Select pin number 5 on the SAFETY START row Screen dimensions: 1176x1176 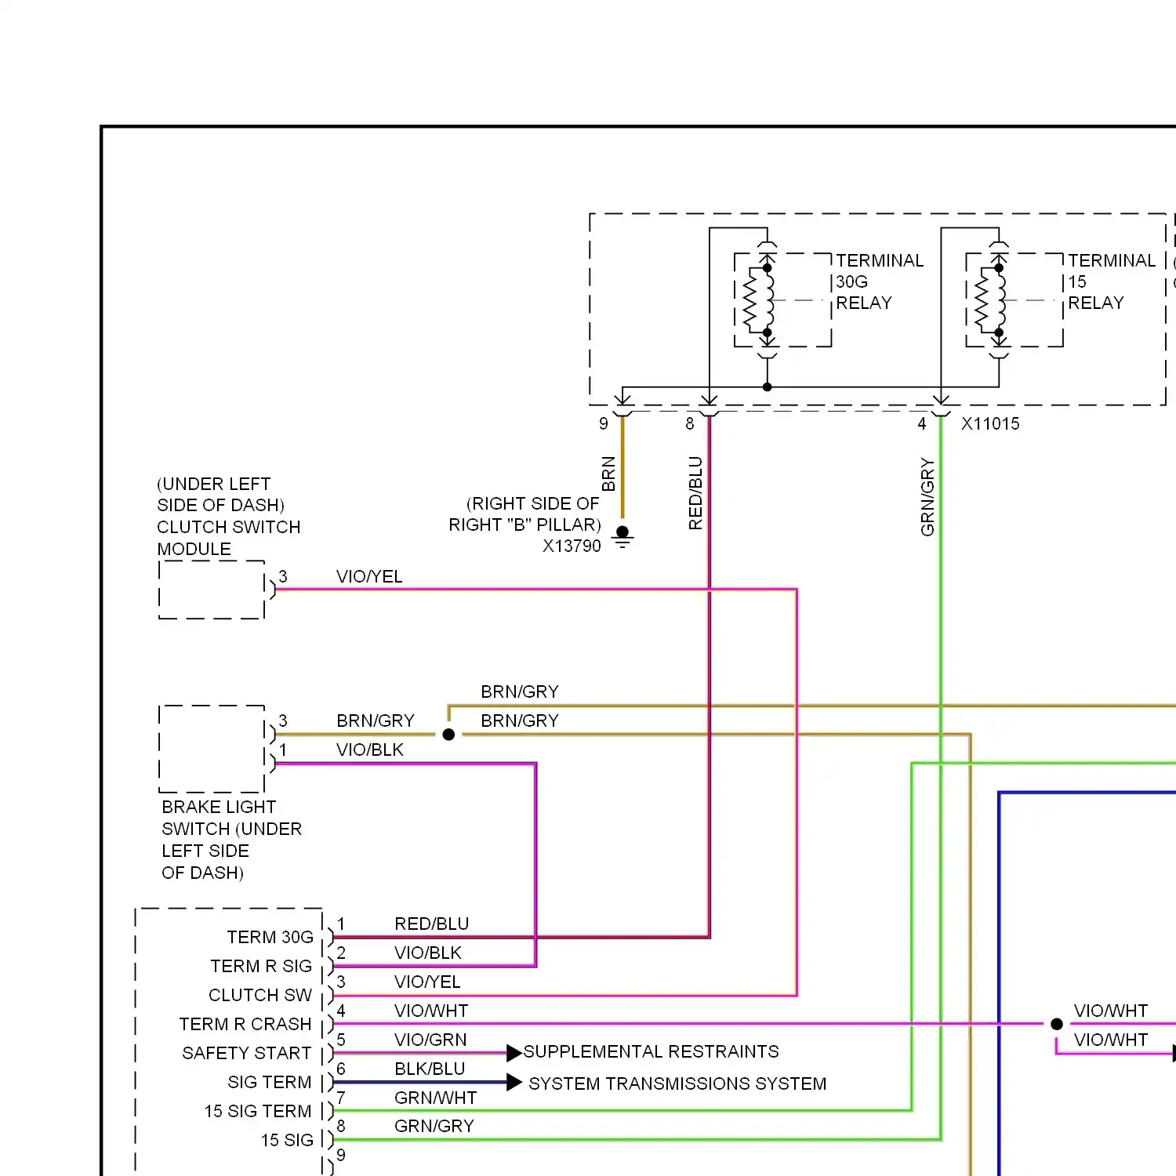tap(341, 1040)
